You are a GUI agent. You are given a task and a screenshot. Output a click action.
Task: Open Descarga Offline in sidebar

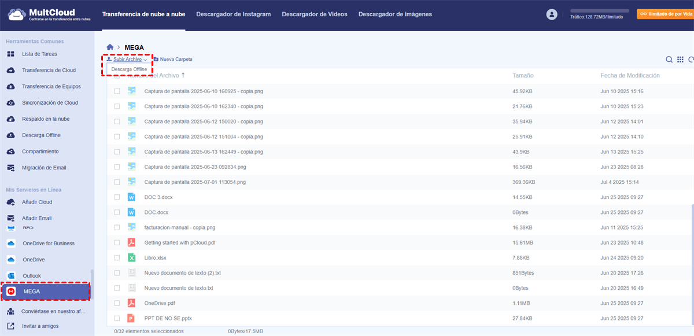41,135
